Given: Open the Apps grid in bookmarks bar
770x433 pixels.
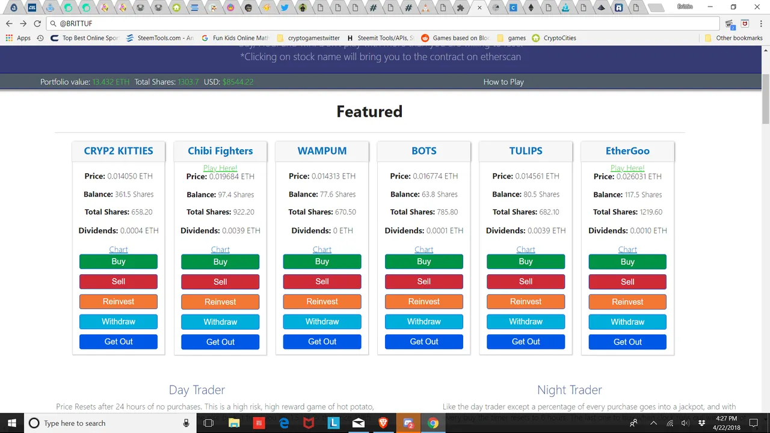Looking at the screenshot, I should click(18, 38).
